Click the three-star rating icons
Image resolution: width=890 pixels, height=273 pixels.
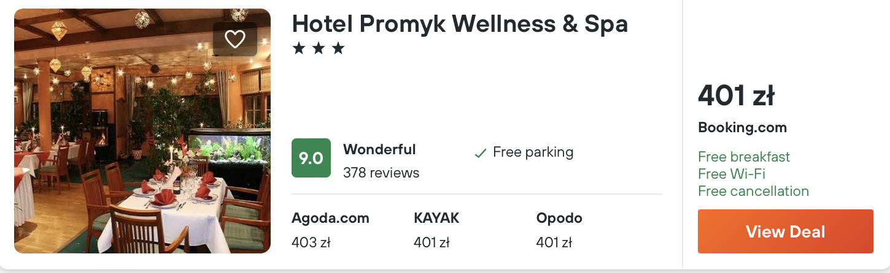tap(319, 48)
